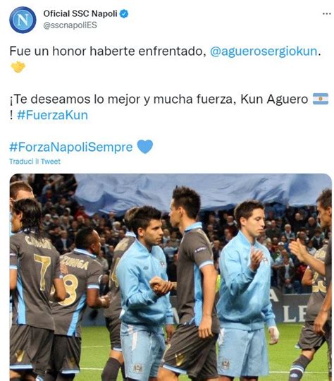Open the SSC Napoli profile avatar
334x381 pixels.
tap(23, 20)
